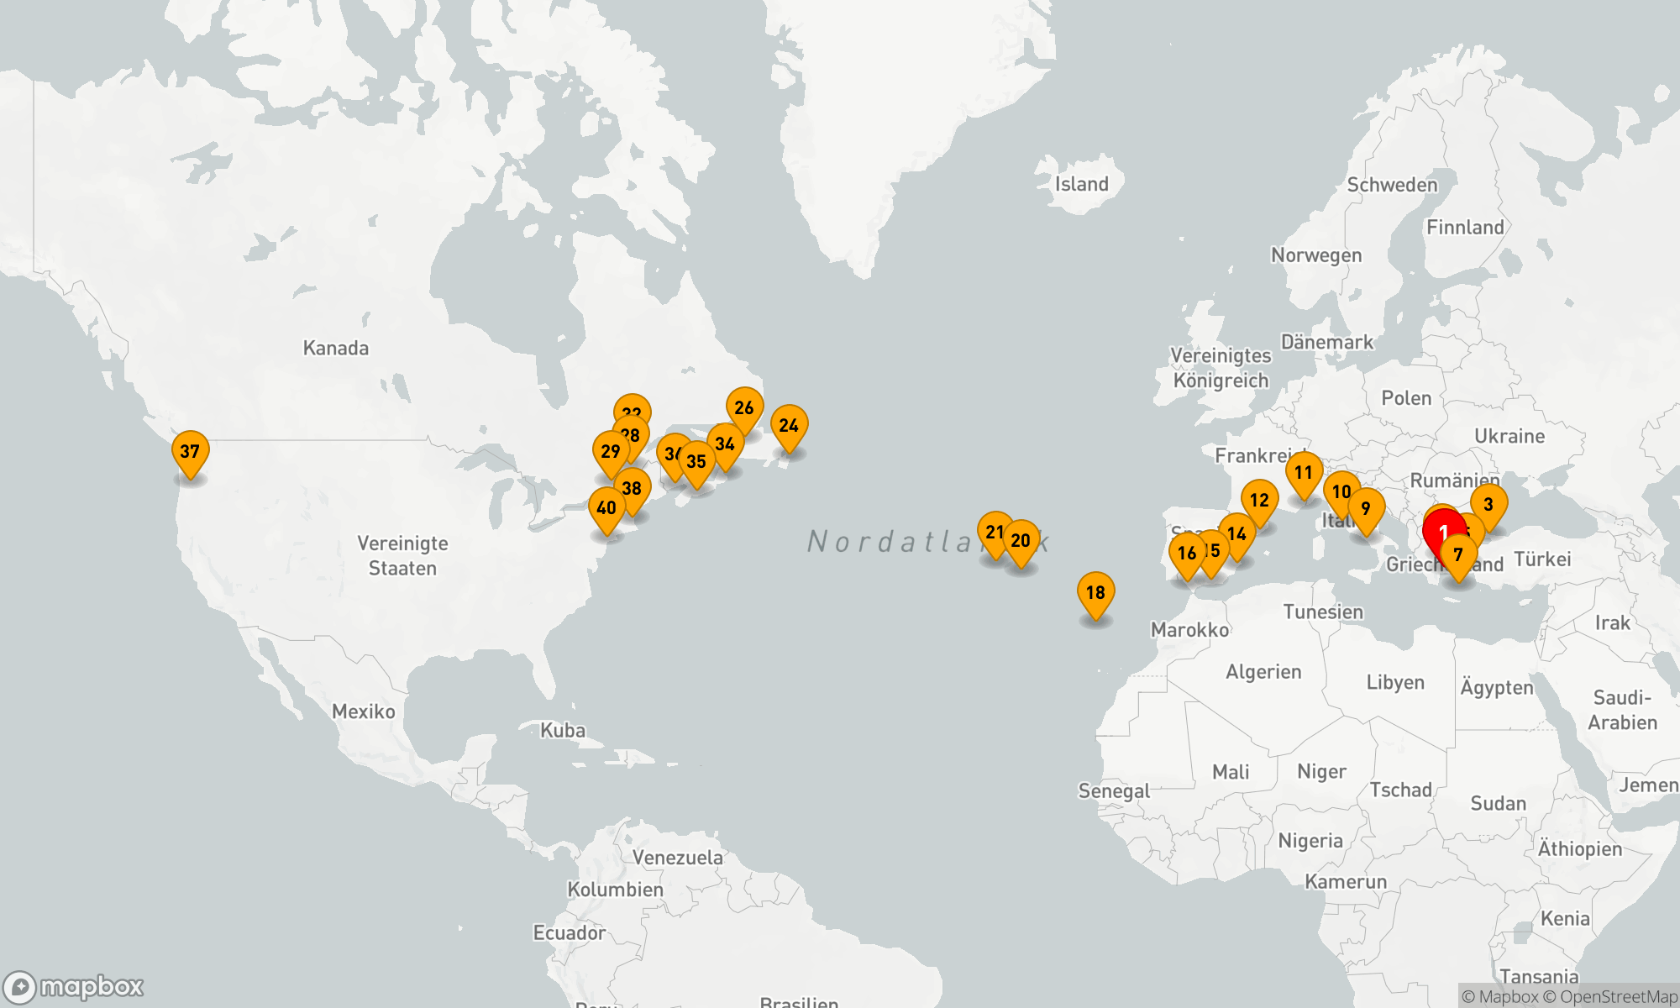This screenshot has height=1008, width=1680.
Task: Select map marker number 16
Action: click(x=1188, y=555)
